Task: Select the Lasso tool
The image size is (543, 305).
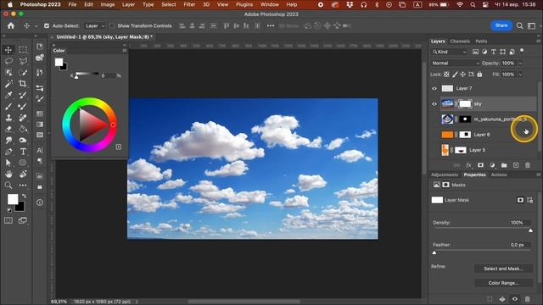Action: [x=8, y=61]
